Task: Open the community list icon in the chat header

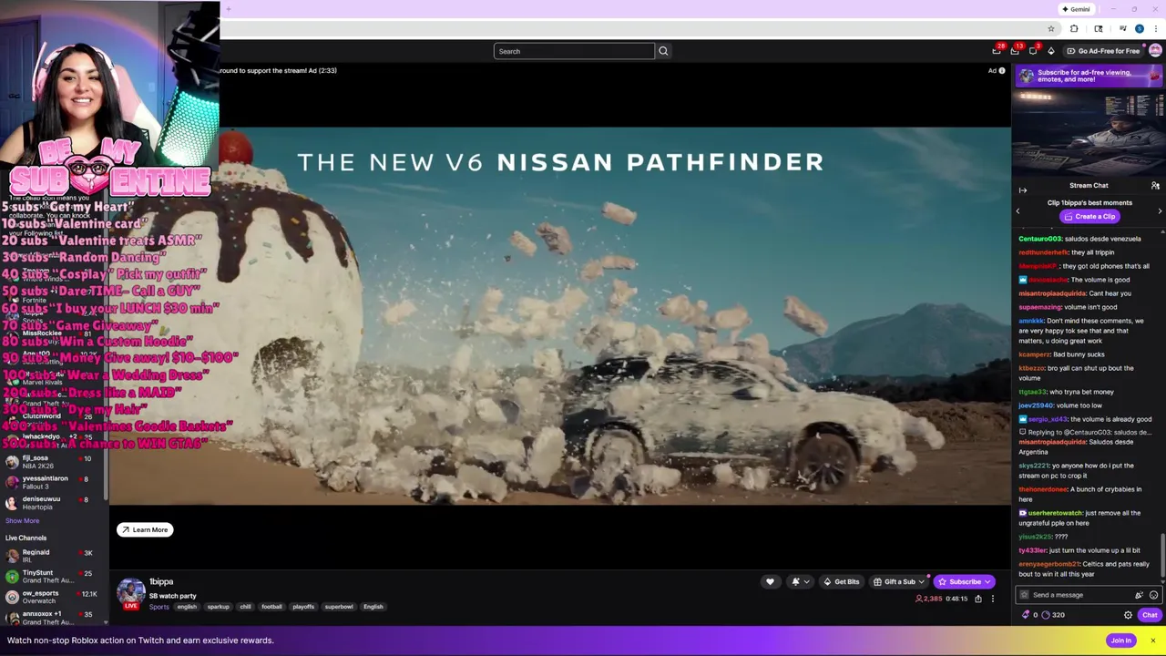Action: [1155, 186]
